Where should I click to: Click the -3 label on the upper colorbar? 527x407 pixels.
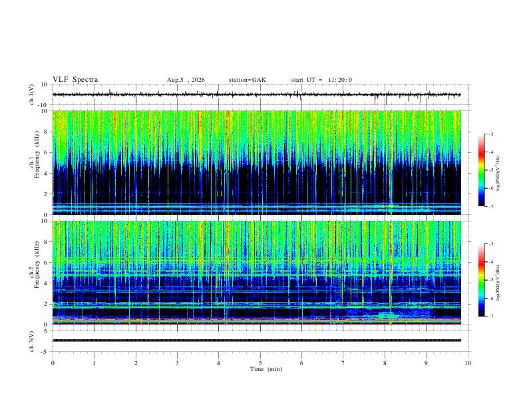click(491, 134)
